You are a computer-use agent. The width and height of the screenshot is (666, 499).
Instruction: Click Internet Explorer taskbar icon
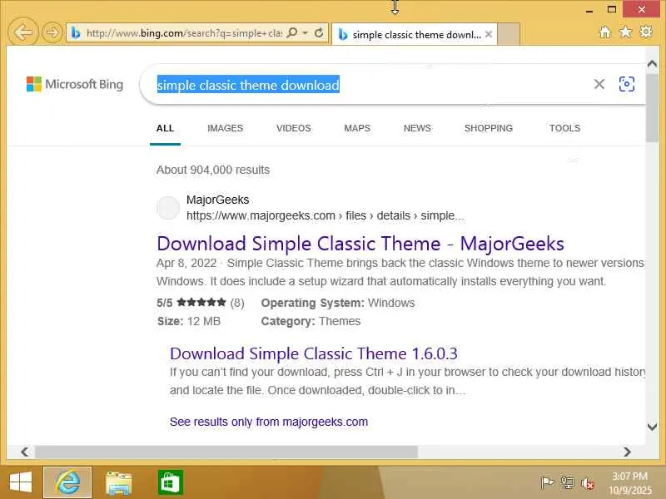tap(67, 483)
